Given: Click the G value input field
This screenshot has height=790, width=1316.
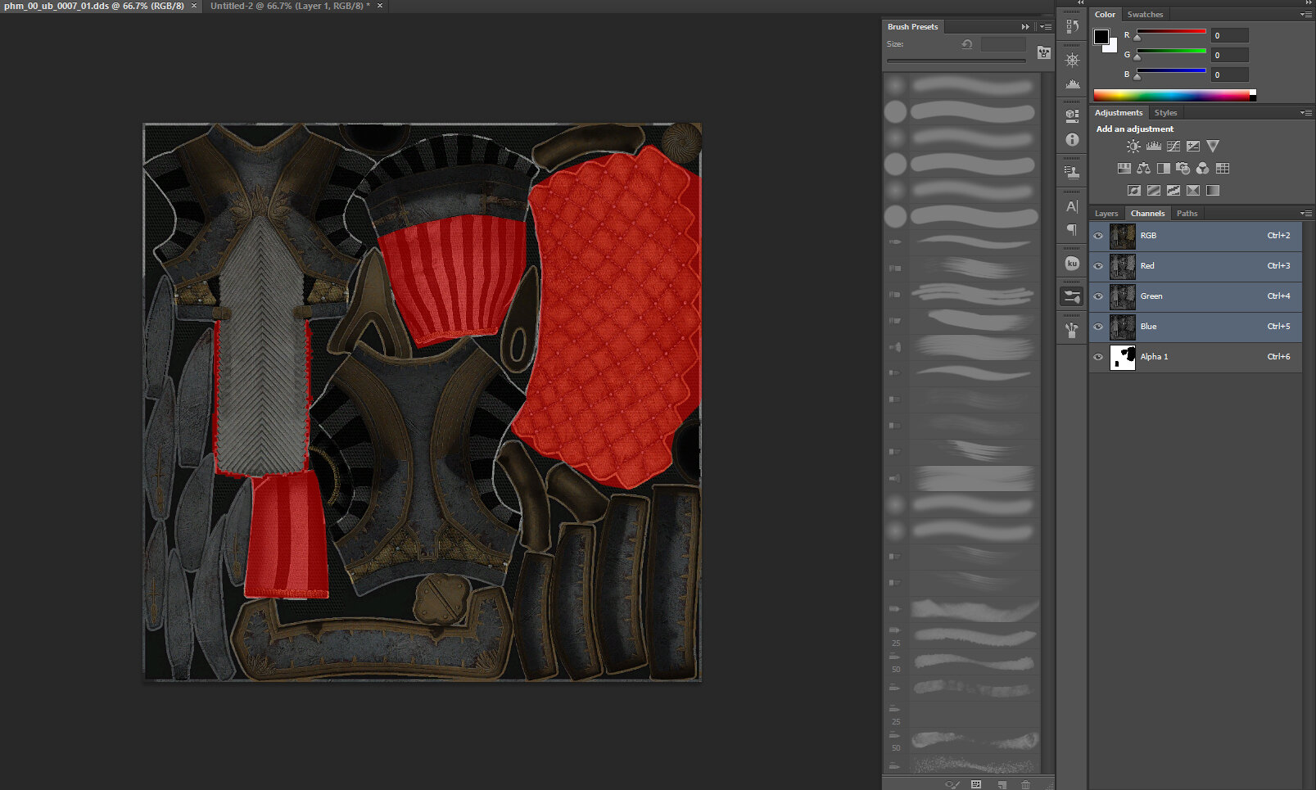Looking at the screenshot, I should pyautogui.click(x=1230, y=55).
